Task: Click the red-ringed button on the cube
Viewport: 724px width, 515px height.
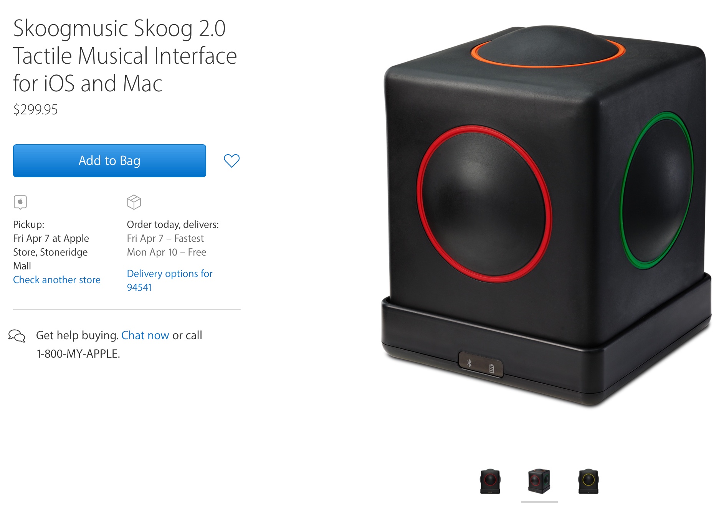Action: 484,204
